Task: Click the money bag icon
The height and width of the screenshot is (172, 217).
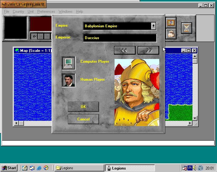Action: click(171, 34)
